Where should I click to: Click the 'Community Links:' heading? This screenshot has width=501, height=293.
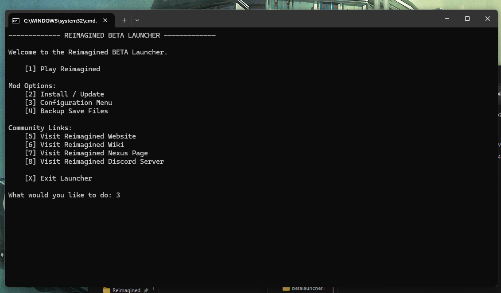tap(40, 127)
